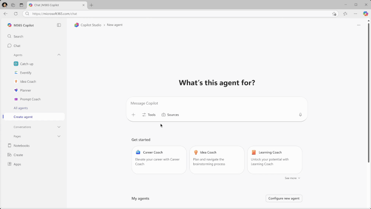
Task: Click the Copilot Studio breadcrumb
Action: click(91, 25)
